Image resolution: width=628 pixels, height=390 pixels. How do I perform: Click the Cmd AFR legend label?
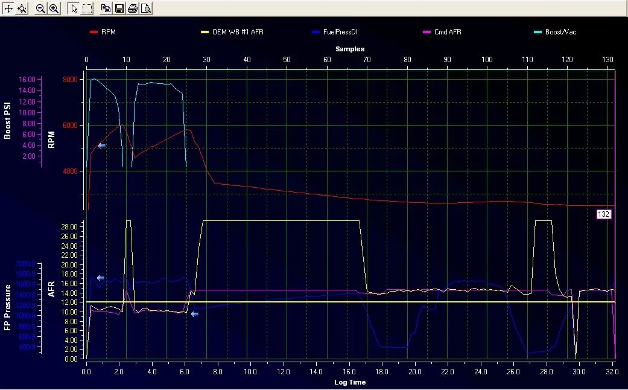click(x=447, y=32)
